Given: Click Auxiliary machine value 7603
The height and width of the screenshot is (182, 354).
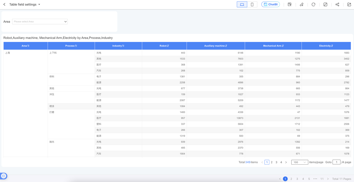Looking at the screenshot, I should coord(240,59).
